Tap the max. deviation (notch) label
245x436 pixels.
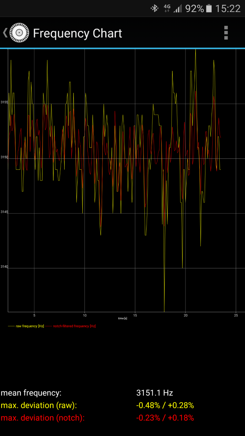(42, 418)
